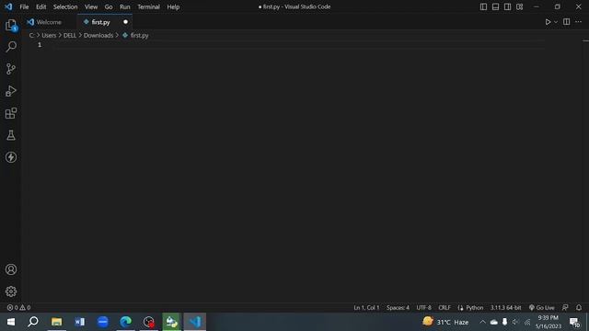The height and width of the screenshot is (331, 589).
Task: Open the Windows Start menu
Action: 11,322
